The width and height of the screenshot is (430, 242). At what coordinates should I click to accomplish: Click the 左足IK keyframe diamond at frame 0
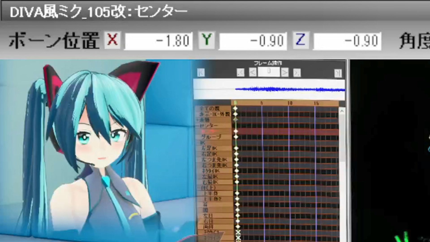[x=236, y=148]
